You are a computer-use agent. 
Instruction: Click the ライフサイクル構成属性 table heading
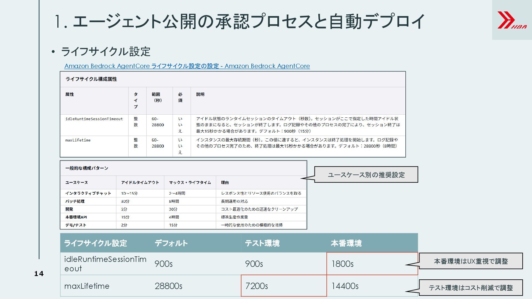91,79
